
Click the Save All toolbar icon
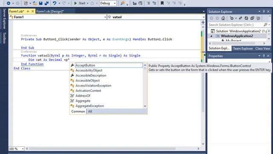[x=46, y=3]
